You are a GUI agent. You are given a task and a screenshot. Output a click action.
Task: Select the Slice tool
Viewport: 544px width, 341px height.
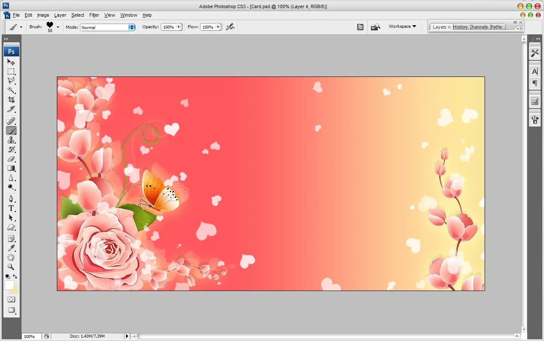pos(11,109)
